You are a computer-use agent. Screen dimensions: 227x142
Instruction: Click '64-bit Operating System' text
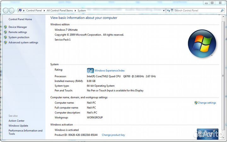coord(101,86)
